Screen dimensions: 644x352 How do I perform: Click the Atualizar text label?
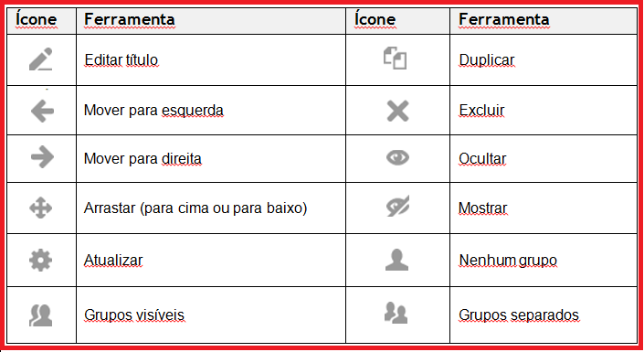point(113,261)
